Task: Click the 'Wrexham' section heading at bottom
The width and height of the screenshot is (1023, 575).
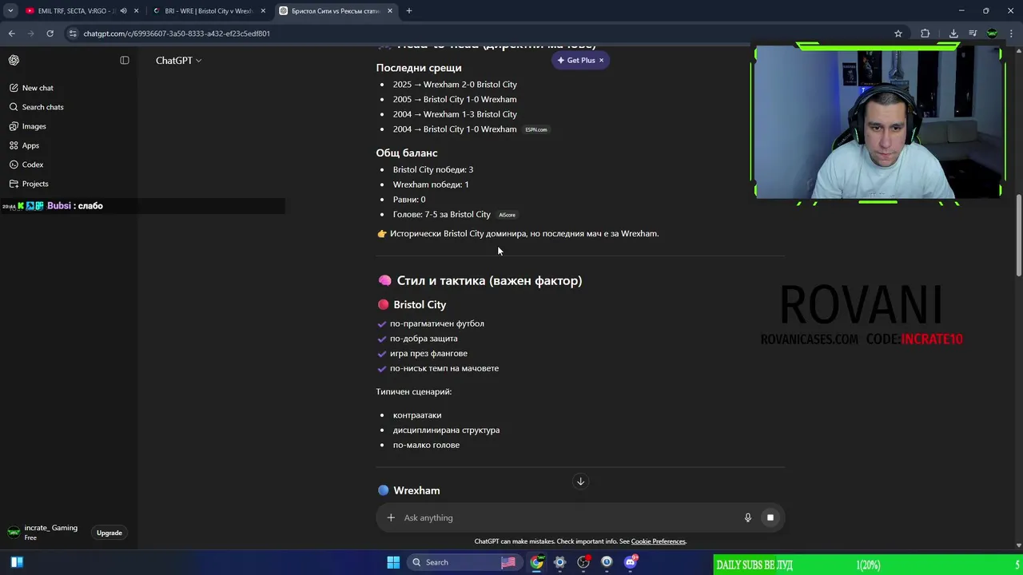Action: pyautogui.click(x=416, y=490)
